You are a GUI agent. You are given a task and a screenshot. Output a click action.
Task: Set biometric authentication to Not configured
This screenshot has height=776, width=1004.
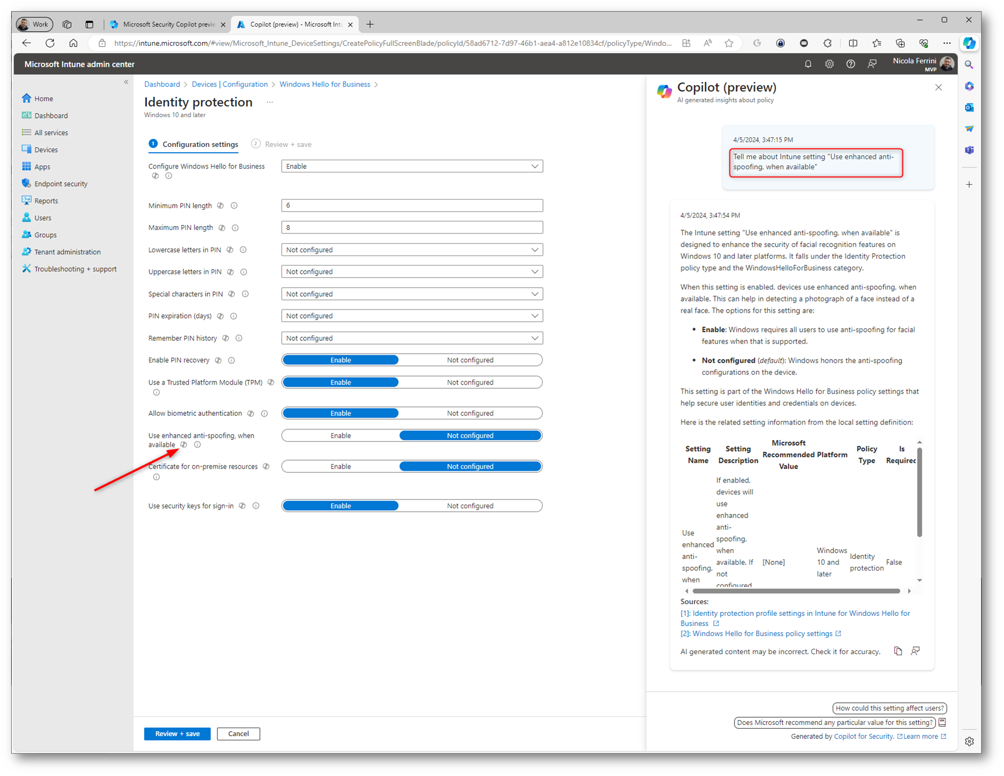(470, 413)
